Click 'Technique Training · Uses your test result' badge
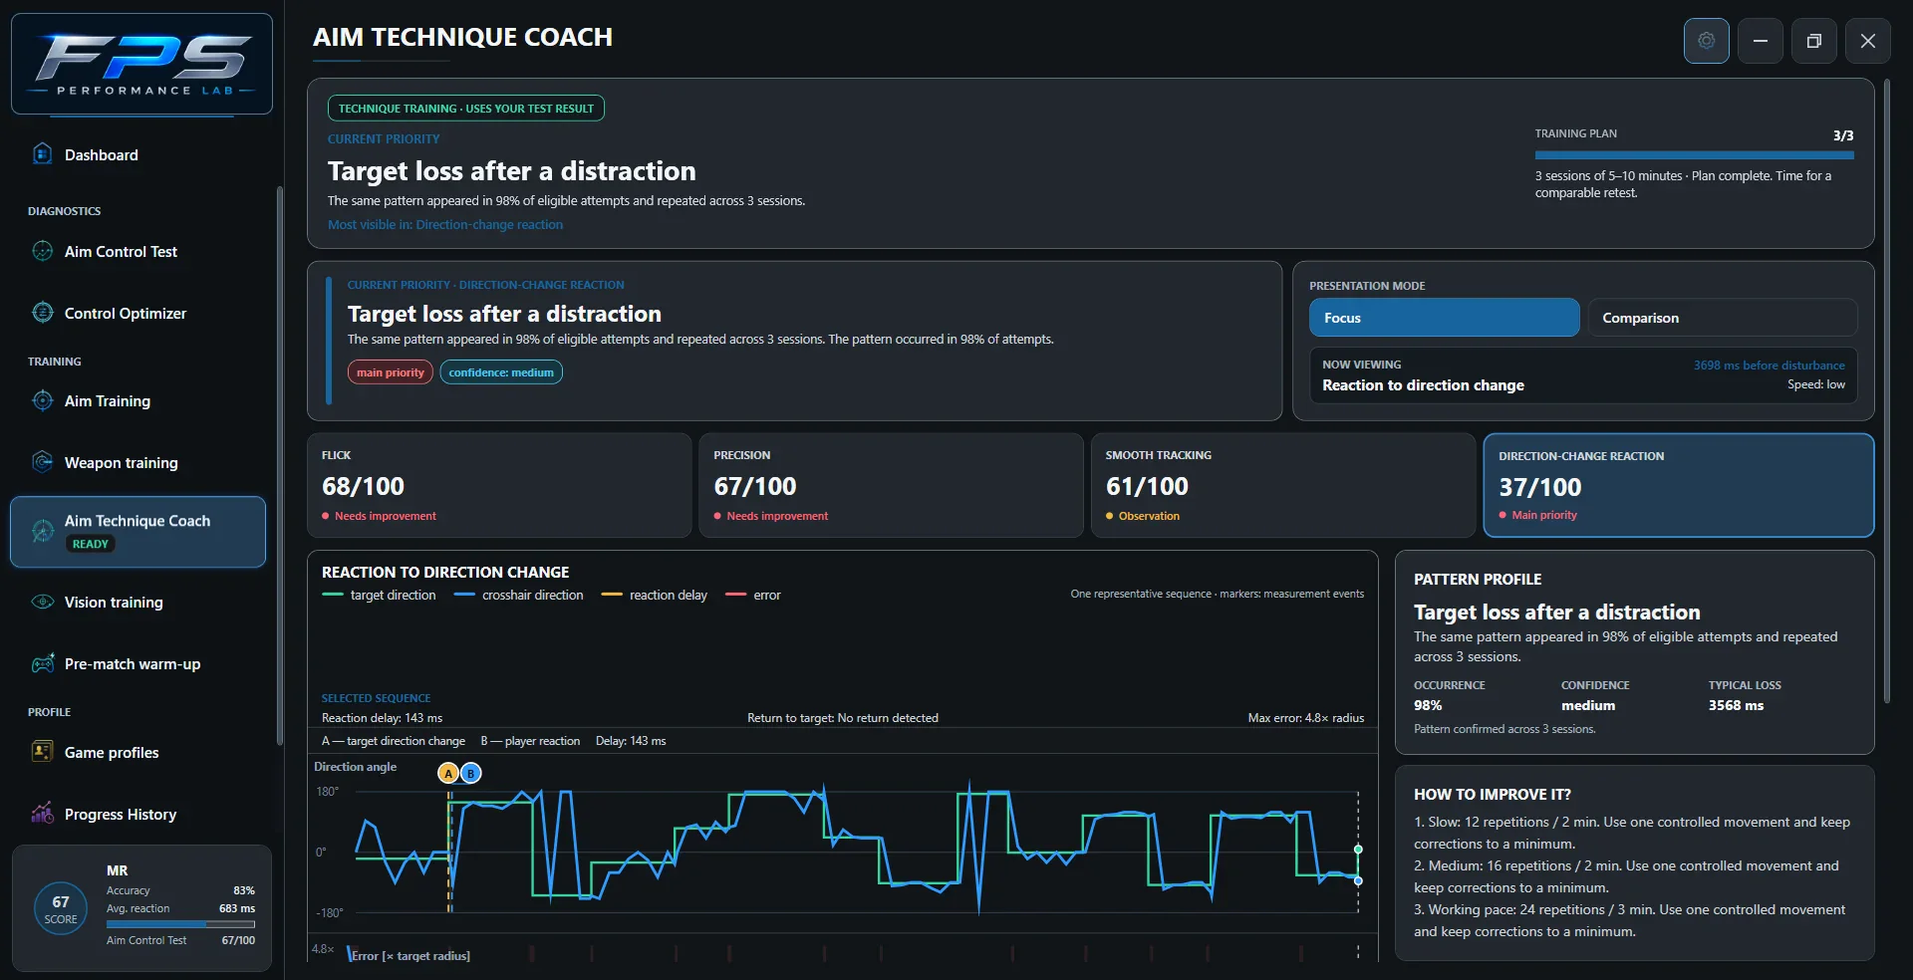The image size is (1913, 980). click(465, 109)
